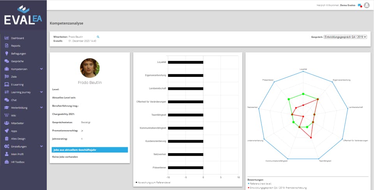This screenshot has height=190, width=374.
Task: Open the Gespräch selection dropdown
Action: coord(345,37)
